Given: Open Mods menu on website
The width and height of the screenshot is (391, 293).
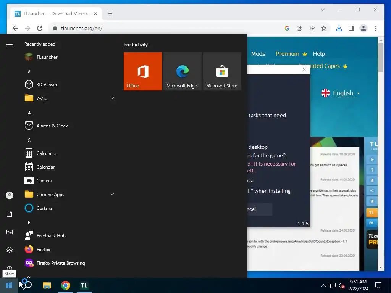Looking at the screenshot, I should click(x=258, y=54).
